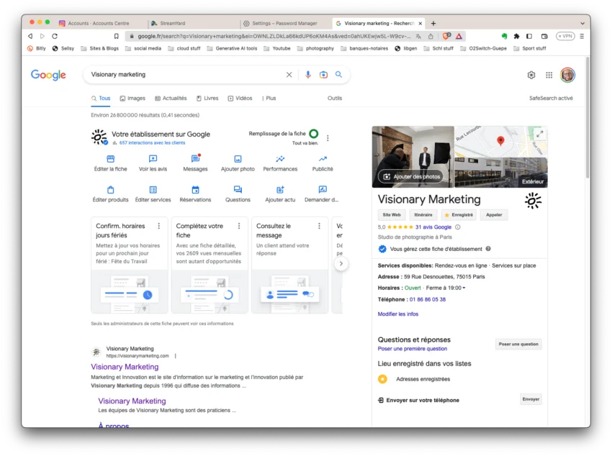This screenshot has width=612, height=456.
Task: Switch to the Images search tab
Action: pyautogui.click(x=132, y=99)
